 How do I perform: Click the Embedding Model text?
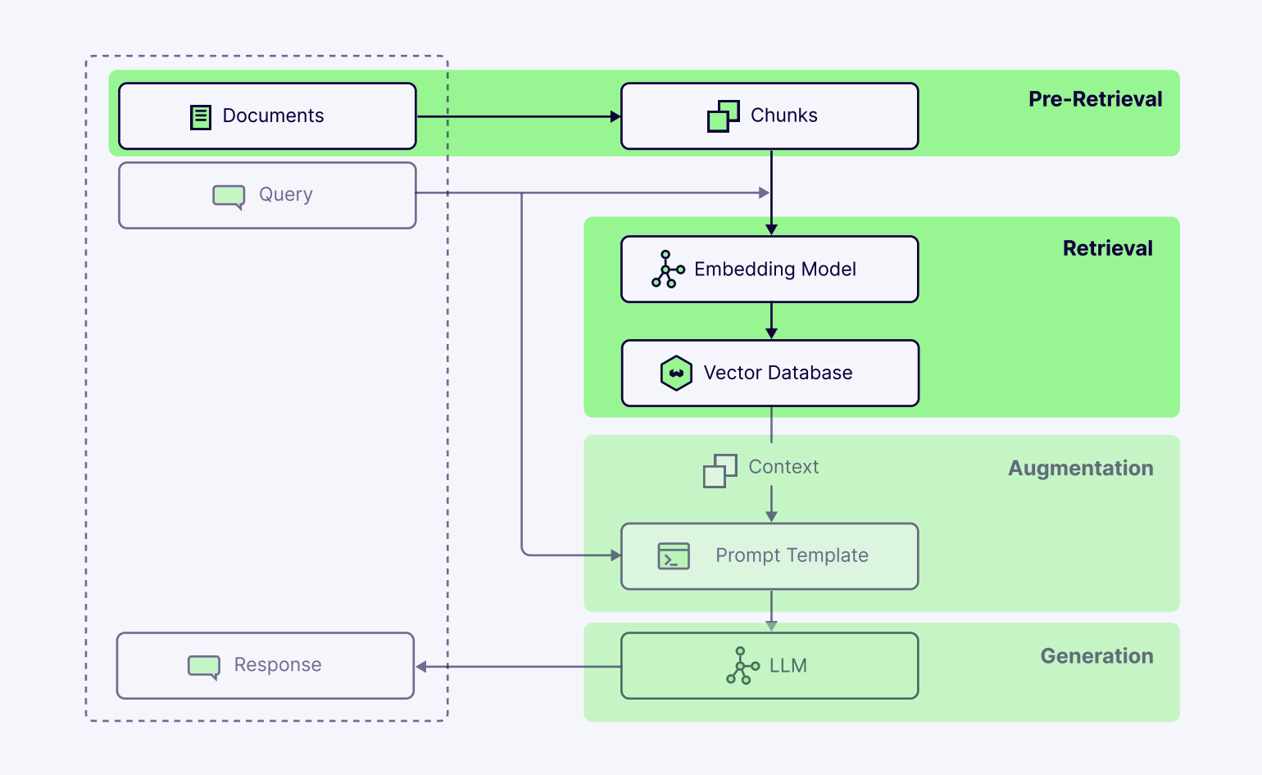click(x=774, y=270)
